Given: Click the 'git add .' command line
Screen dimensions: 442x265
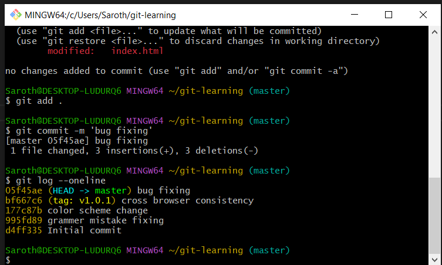Looking at the screenshot, I should (34, 101).
